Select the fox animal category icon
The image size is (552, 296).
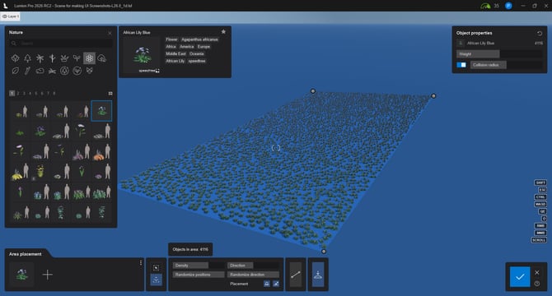pos(90,71)
